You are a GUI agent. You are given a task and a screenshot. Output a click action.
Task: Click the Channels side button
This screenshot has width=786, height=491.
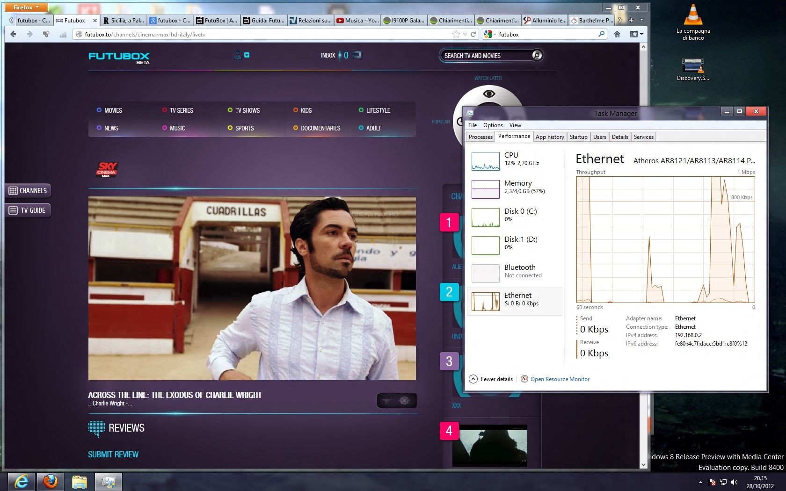pos(28,191)
